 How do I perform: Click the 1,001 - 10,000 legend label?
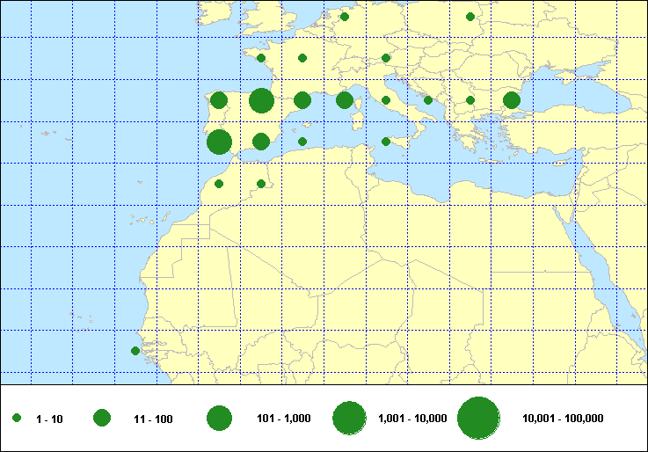(x=412, y=419)
